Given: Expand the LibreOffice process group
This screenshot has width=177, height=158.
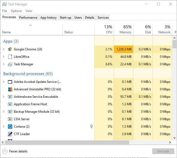Looking at the screenshot, I should (x=4, y=56).
